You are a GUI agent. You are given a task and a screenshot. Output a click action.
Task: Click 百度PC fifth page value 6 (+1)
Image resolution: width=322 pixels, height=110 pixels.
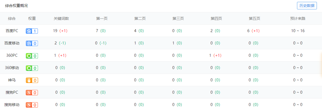point(254,31)
